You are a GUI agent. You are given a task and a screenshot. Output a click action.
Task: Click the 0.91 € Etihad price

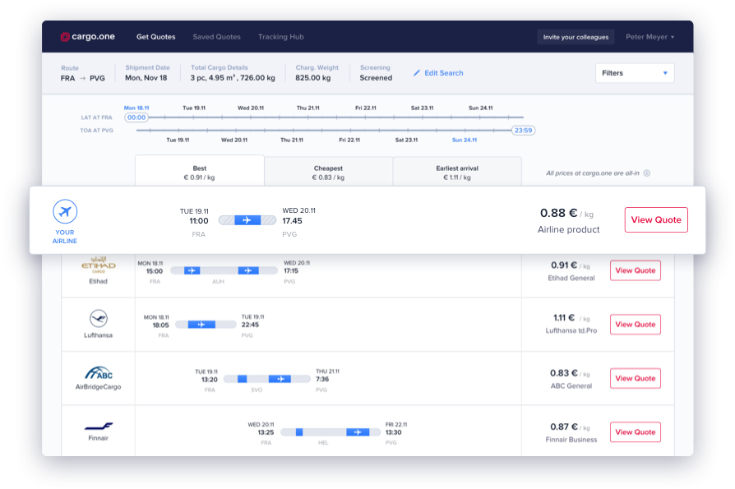point(571,265)
